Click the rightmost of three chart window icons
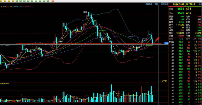 click(167, 4)
